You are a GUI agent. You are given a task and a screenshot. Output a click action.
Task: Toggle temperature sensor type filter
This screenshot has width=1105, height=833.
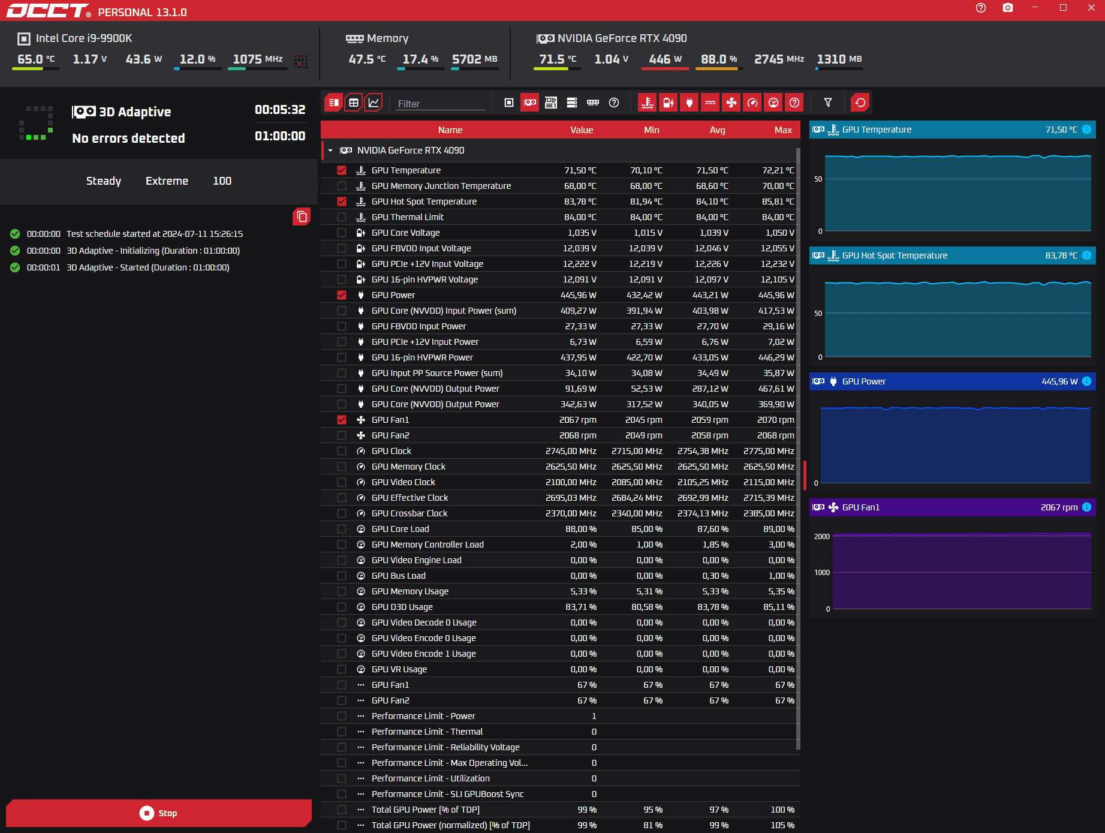[x=648, y=103]
